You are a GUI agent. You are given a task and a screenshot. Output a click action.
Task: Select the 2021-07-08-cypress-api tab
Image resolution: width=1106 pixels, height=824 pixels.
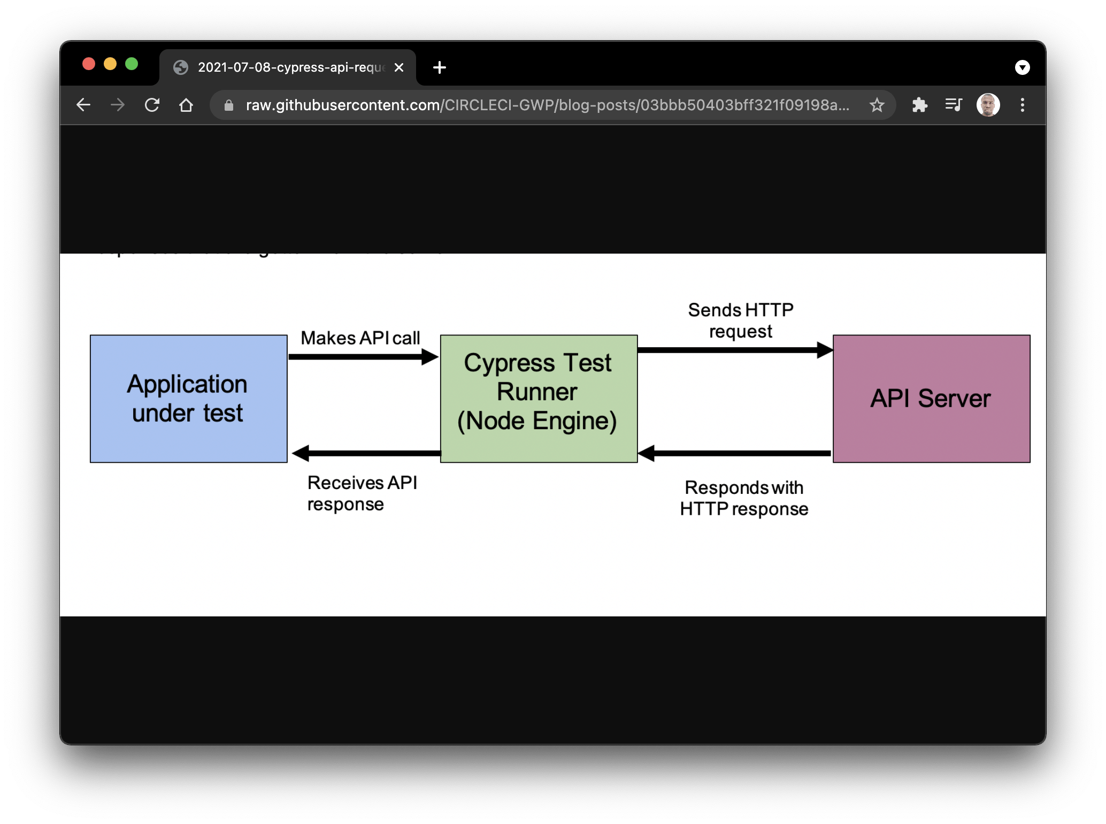pos(289,67)
